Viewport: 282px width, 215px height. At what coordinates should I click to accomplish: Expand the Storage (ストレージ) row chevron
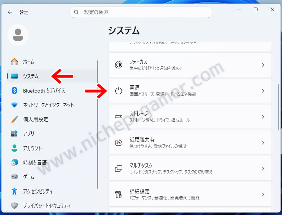coord(263,117)
